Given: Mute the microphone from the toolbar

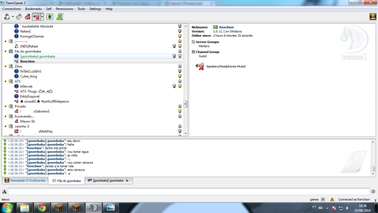Looking at the screenshot, I should tap(28, 17).
